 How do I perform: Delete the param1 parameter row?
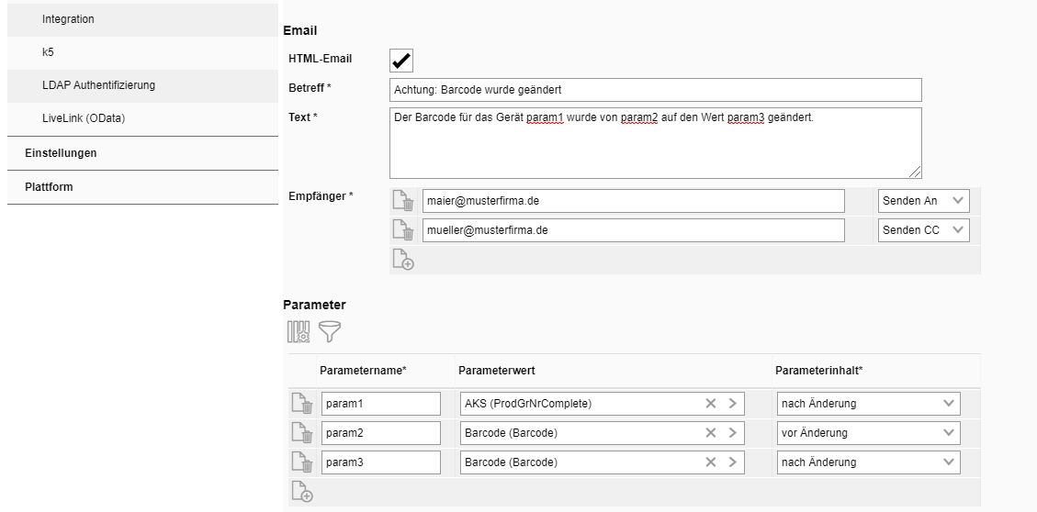[x=302, y=404]
